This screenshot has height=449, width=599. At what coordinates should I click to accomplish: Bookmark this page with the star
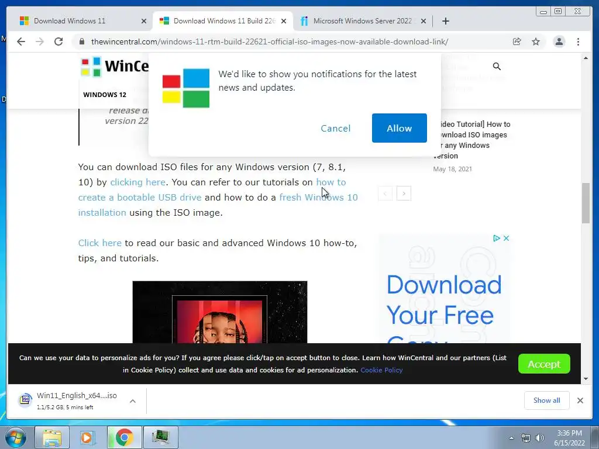pyautogui.click(x=536, y=42)
